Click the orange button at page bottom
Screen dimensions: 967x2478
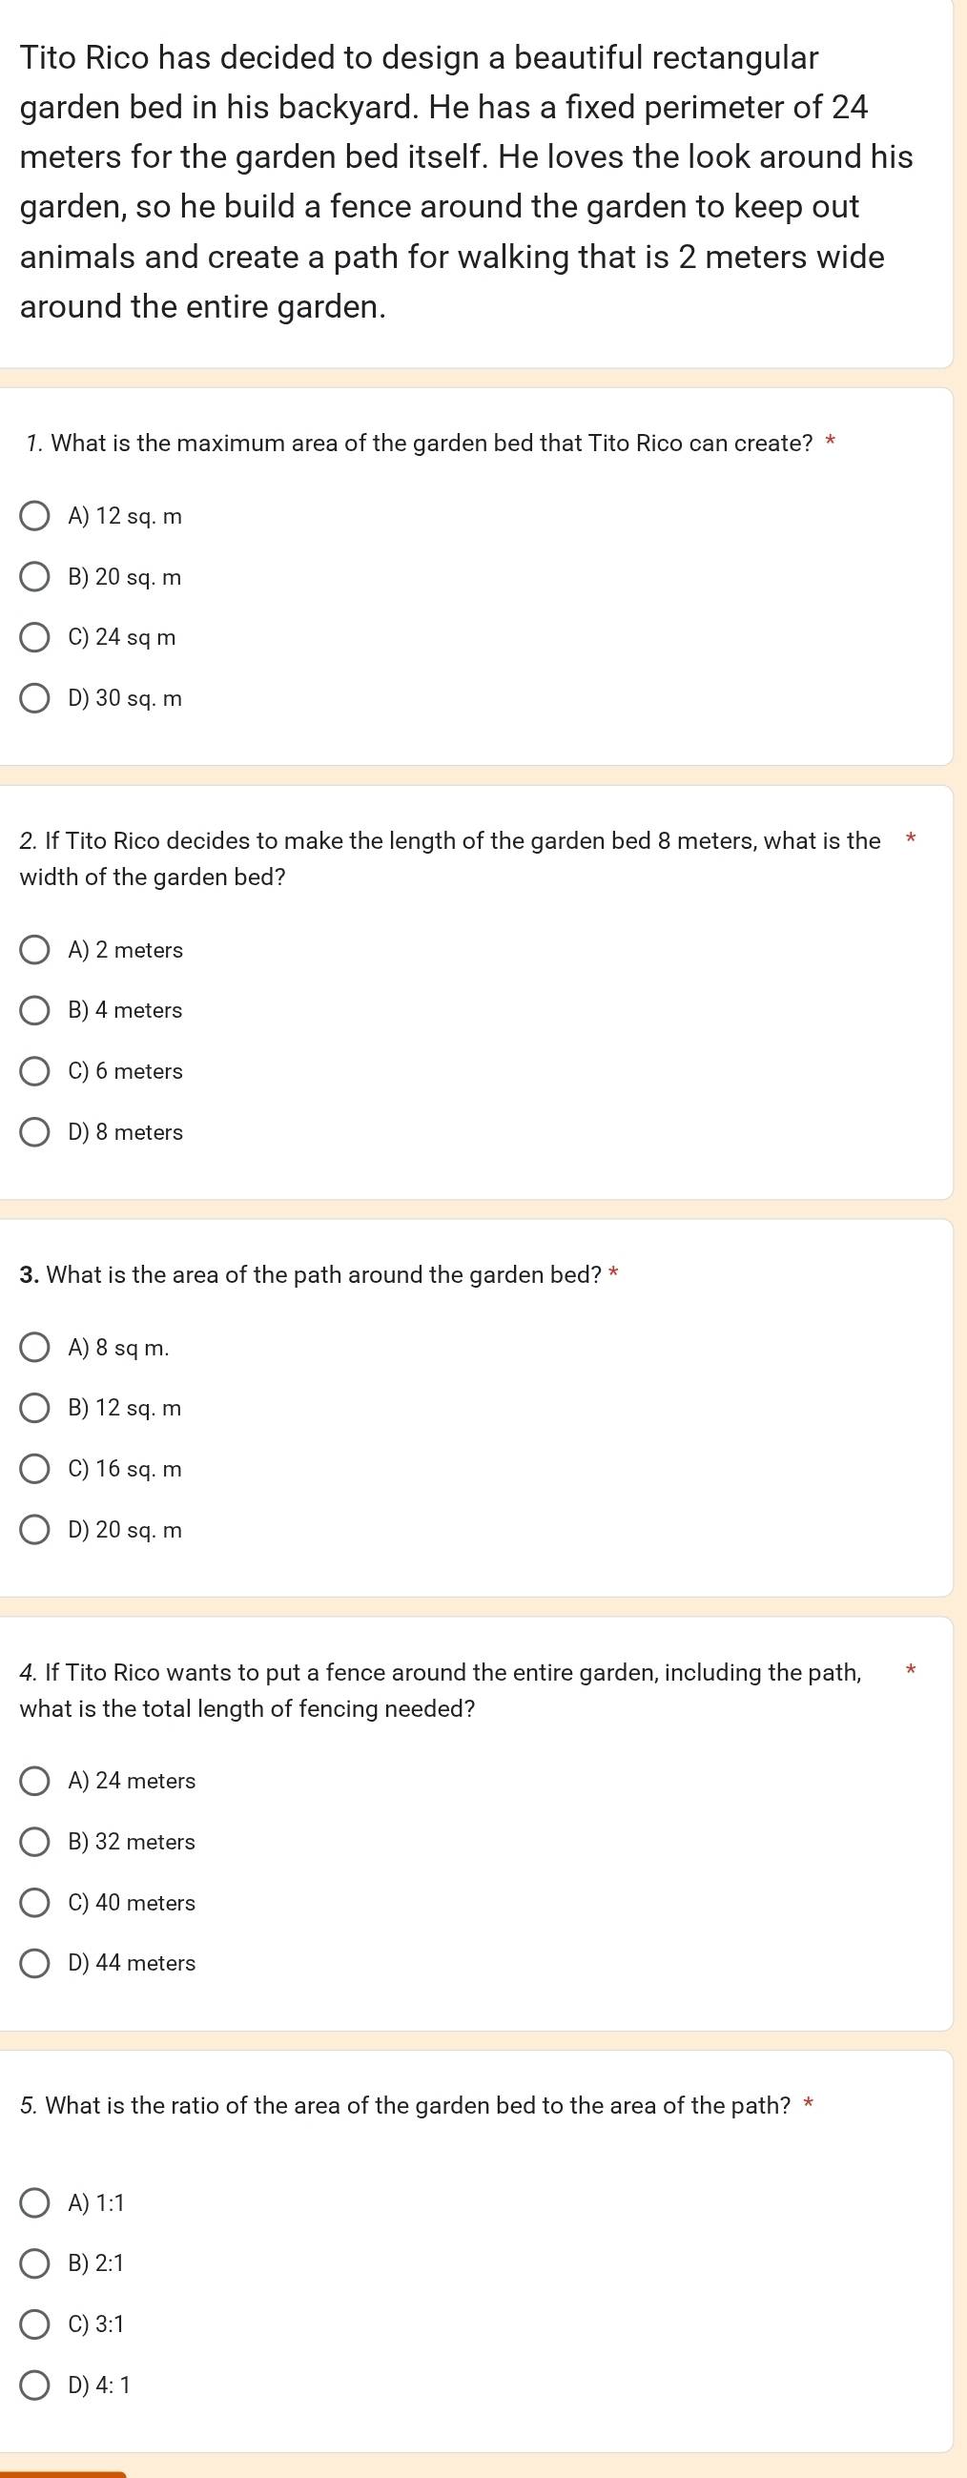64,2474
